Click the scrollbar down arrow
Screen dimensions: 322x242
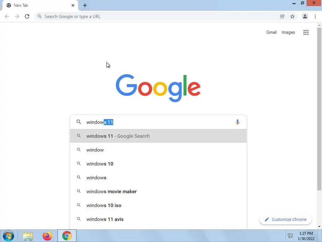click(x=319, y=227)
